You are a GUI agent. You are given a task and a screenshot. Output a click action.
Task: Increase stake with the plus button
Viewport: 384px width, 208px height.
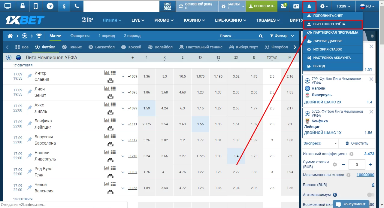point(370,164)
